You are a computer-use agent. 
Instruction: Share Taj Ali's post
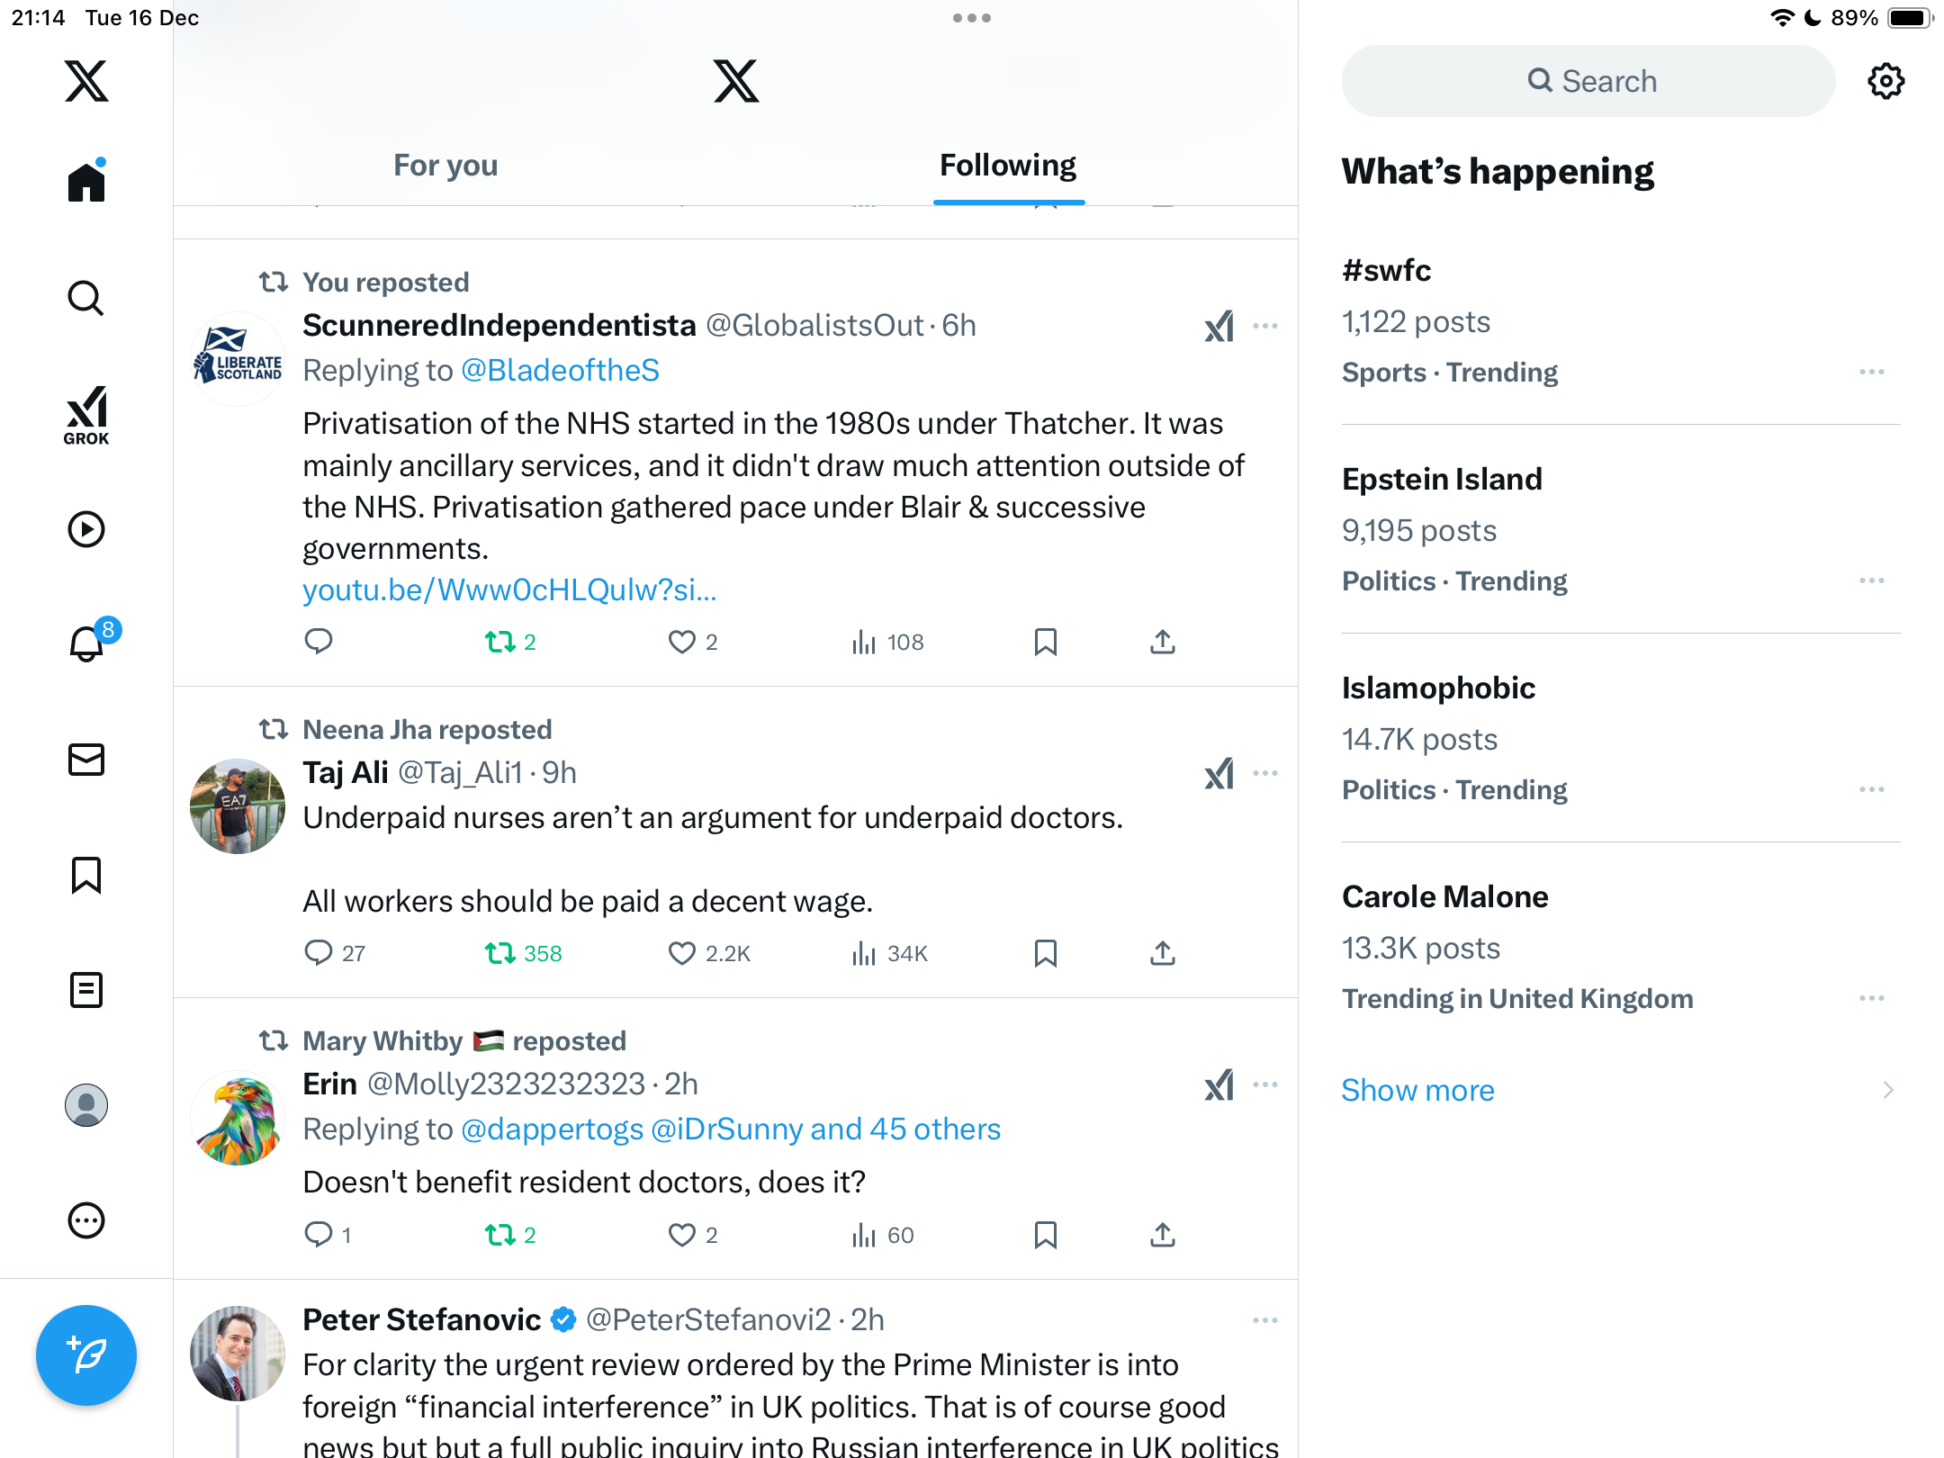point(1162,953)
